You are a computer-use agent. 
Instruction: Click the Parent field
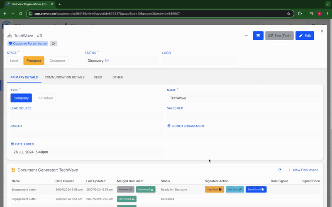pos(87,134)
